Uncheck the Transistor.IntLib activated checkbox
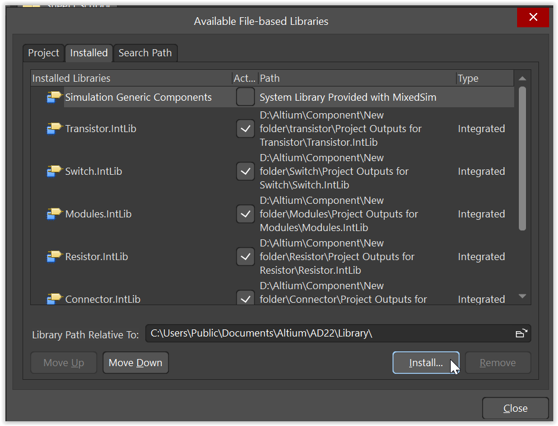Screen dimensions: 558x426 pos(245,129)
